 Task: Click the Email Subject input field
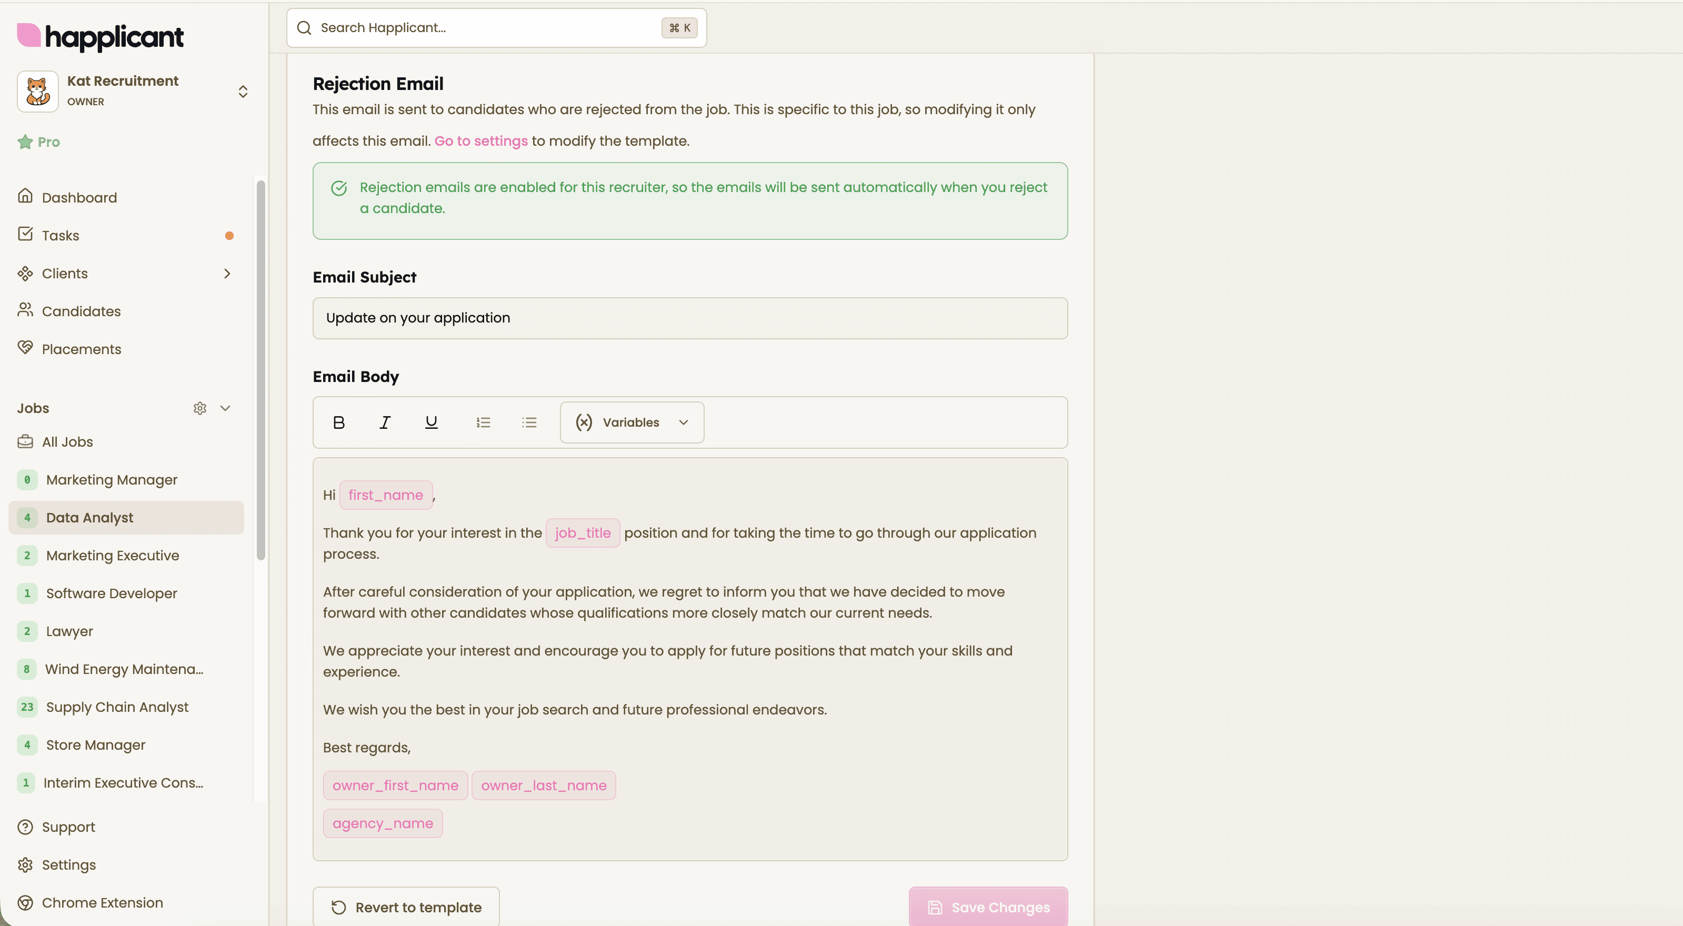690,318
